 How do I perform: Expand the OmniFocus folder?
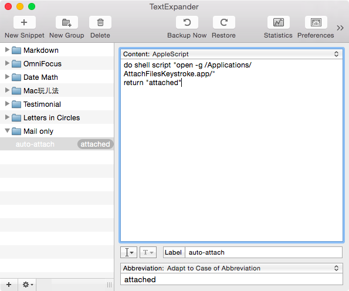pyautogui.click(x=7, y=63)
